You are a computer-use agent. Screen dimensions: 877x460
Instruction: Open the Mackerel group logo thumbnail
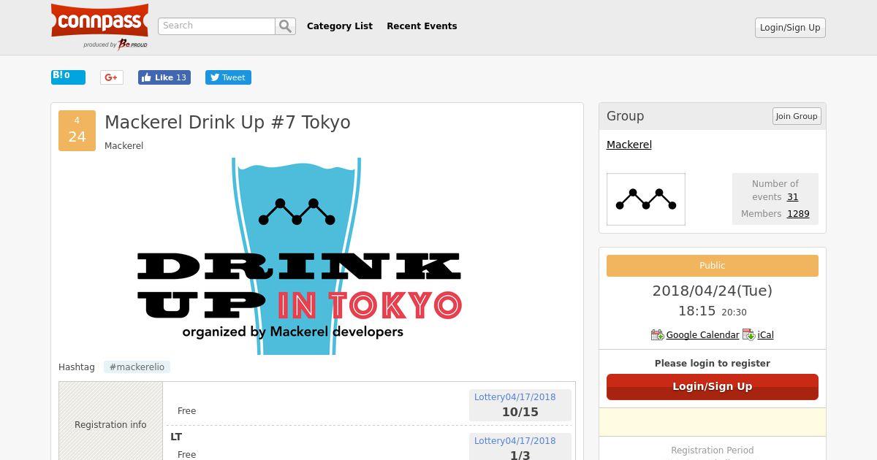point(646,199)
